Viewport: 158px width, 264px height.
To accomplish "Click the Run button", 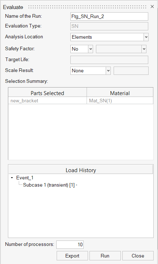I will [x=105, y=256].
